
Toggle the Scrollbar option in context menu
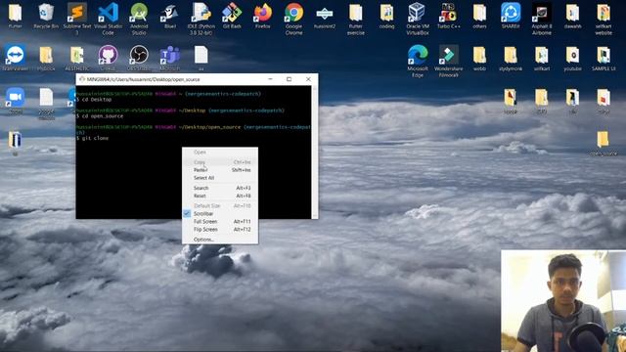click(220, 213)
